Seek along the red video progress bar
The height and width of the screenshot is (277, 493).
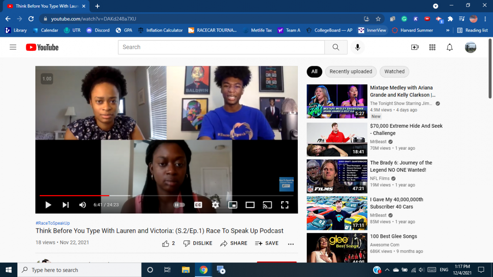click(166, 195)
